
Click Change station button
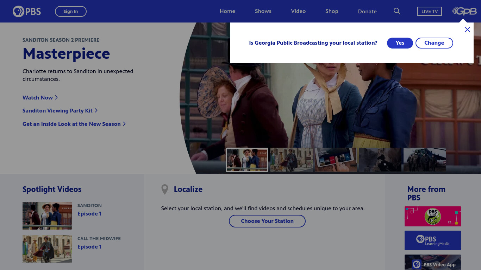(x=434, y=43)
